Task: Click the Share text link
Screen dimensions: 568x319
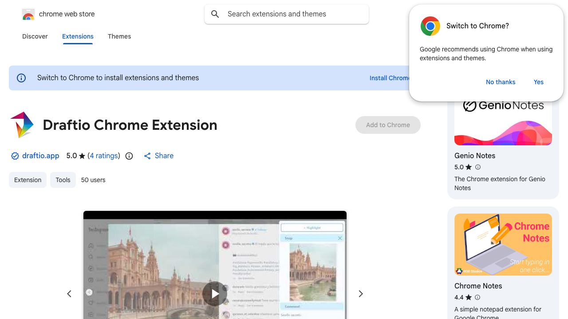Action: click(164, 156)
